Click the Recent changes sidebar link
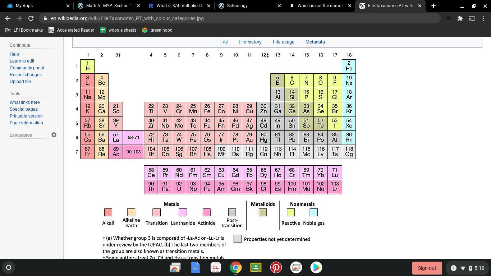Screen dimensions: 491x276 26,75
